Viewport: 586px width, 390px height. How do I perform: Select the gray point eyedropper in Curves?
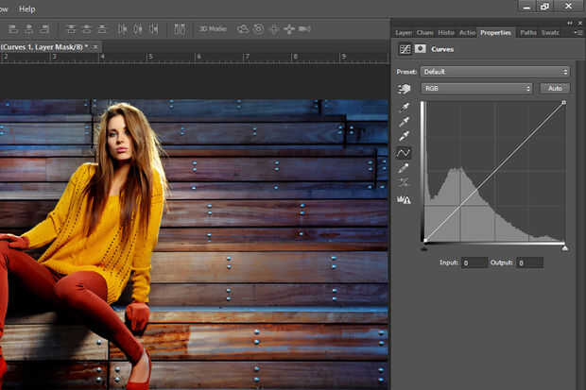[405, 122]
